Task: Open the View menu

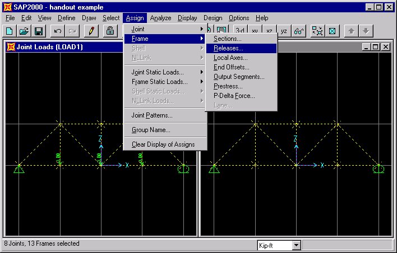Action: coord(44,18)
